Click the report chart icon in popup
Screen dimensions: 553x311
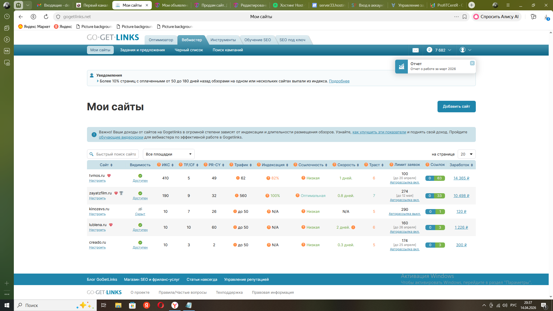pos(401,67)
